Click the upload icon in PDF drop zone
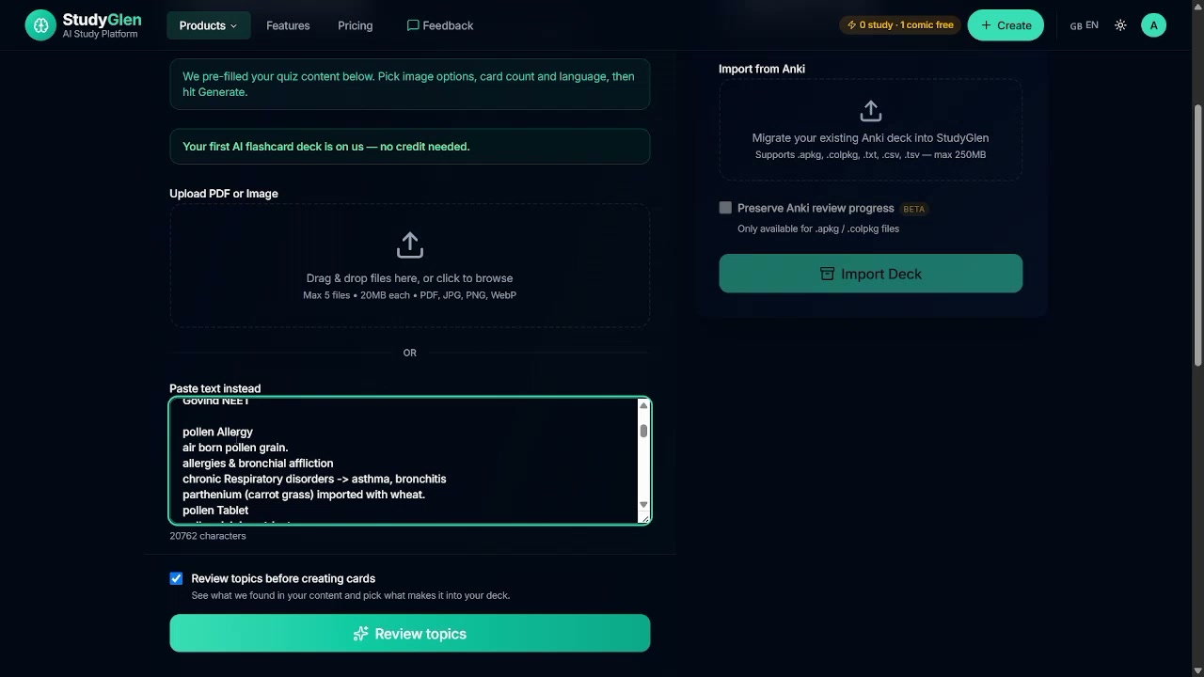 tap(409, 245)
